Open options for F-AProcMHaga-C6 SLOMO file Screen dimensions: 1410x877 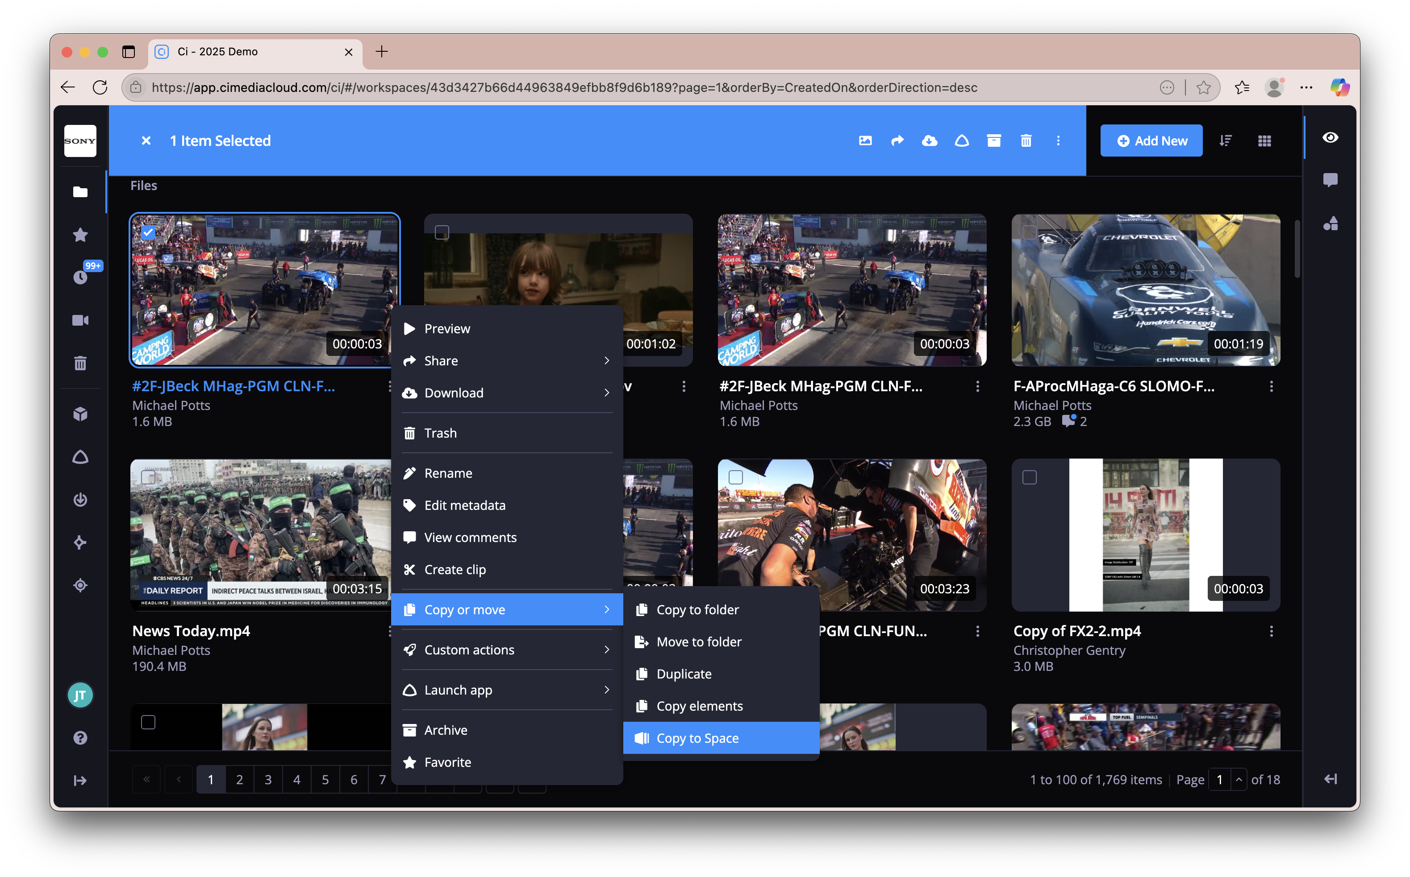tap(1271, 386)
